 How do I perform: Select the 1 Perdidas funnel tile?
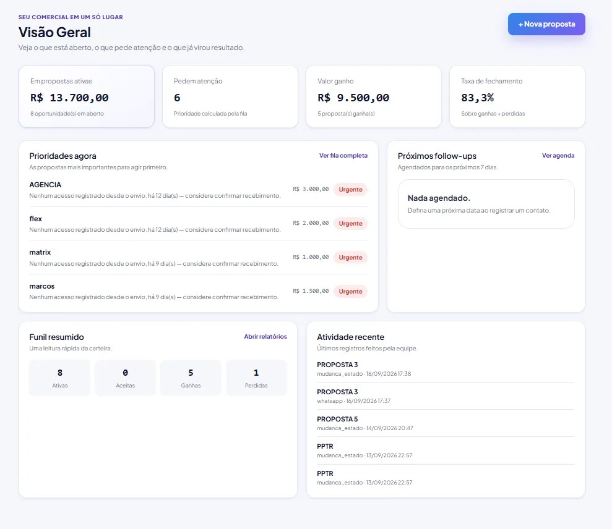click(x=256, y=378)
